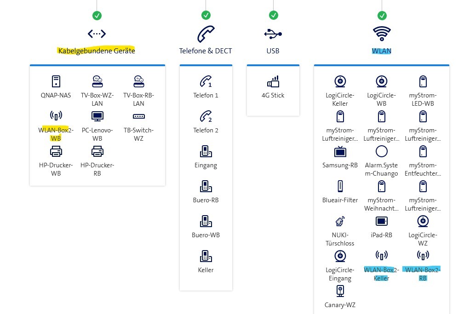Select the WLAN section Wi-Fi icon
The height and width of the screenshot is (314, 464).
pos(382,34)
